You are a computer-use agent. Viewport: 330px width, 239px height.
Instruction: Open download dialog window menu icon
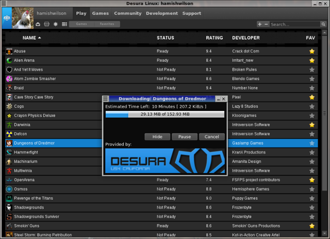tap(106, 99)
